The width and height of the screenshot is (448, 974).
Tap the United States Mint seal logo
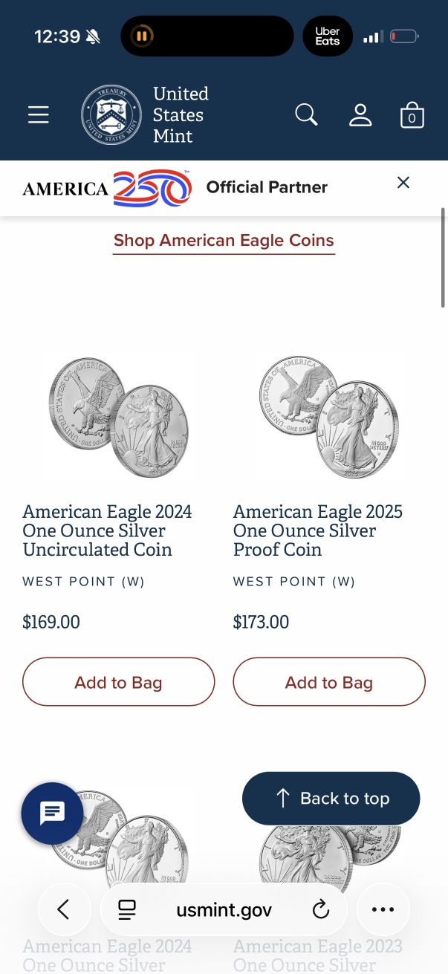(x=111, y=115)
